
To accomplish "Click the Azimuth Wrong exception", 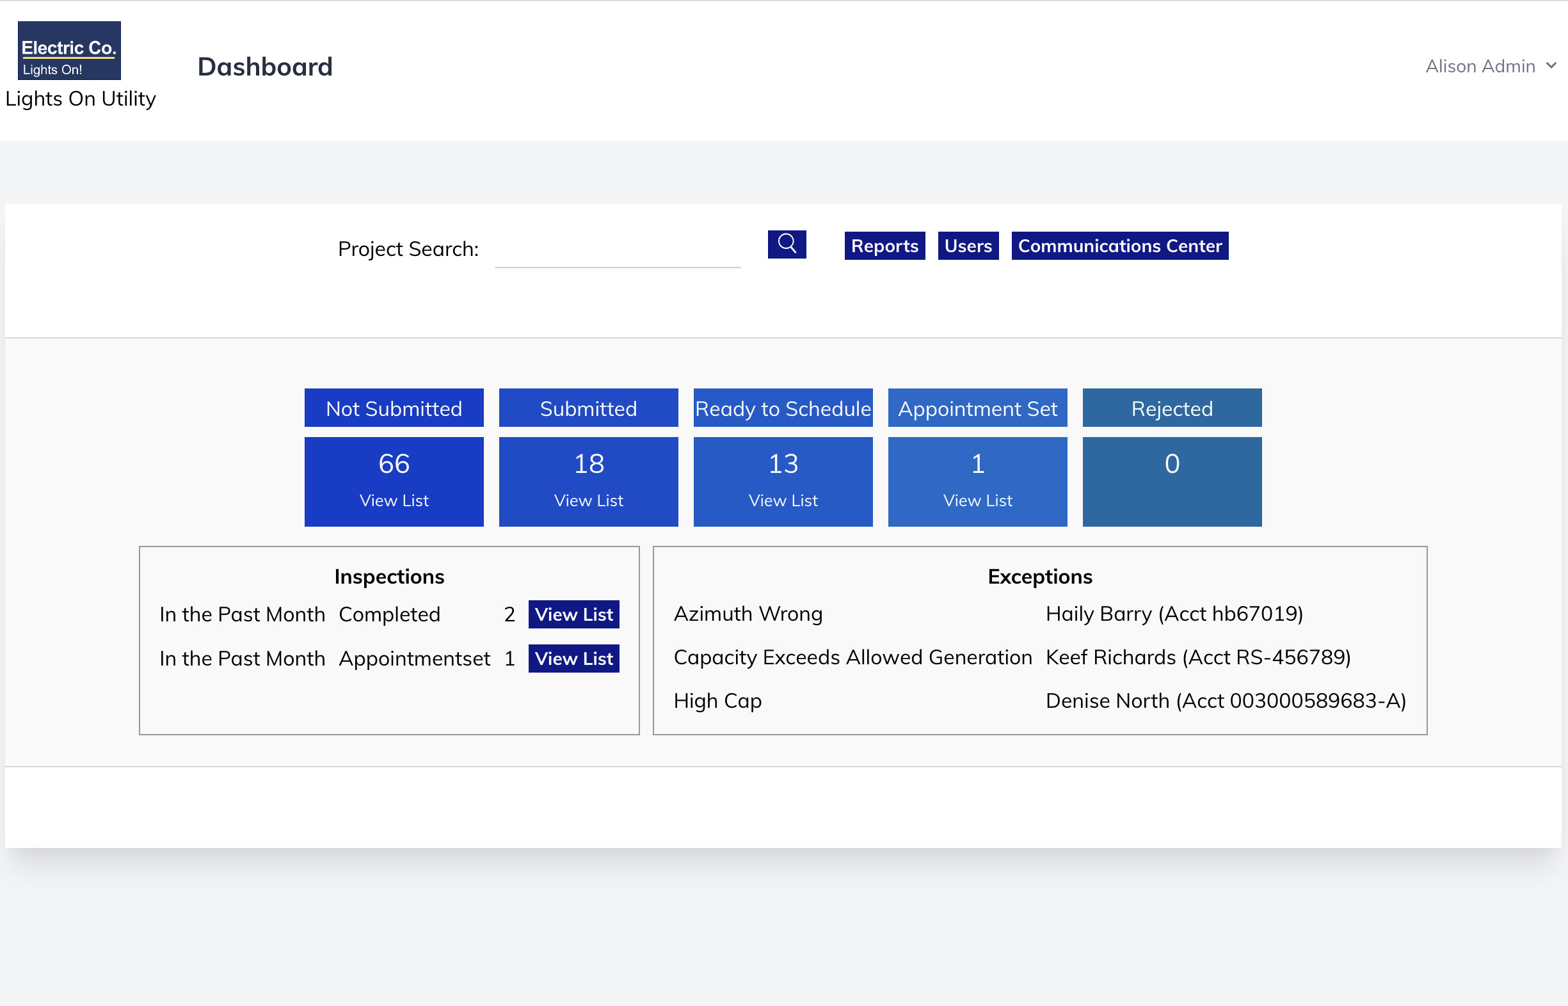I will point(748,614).
